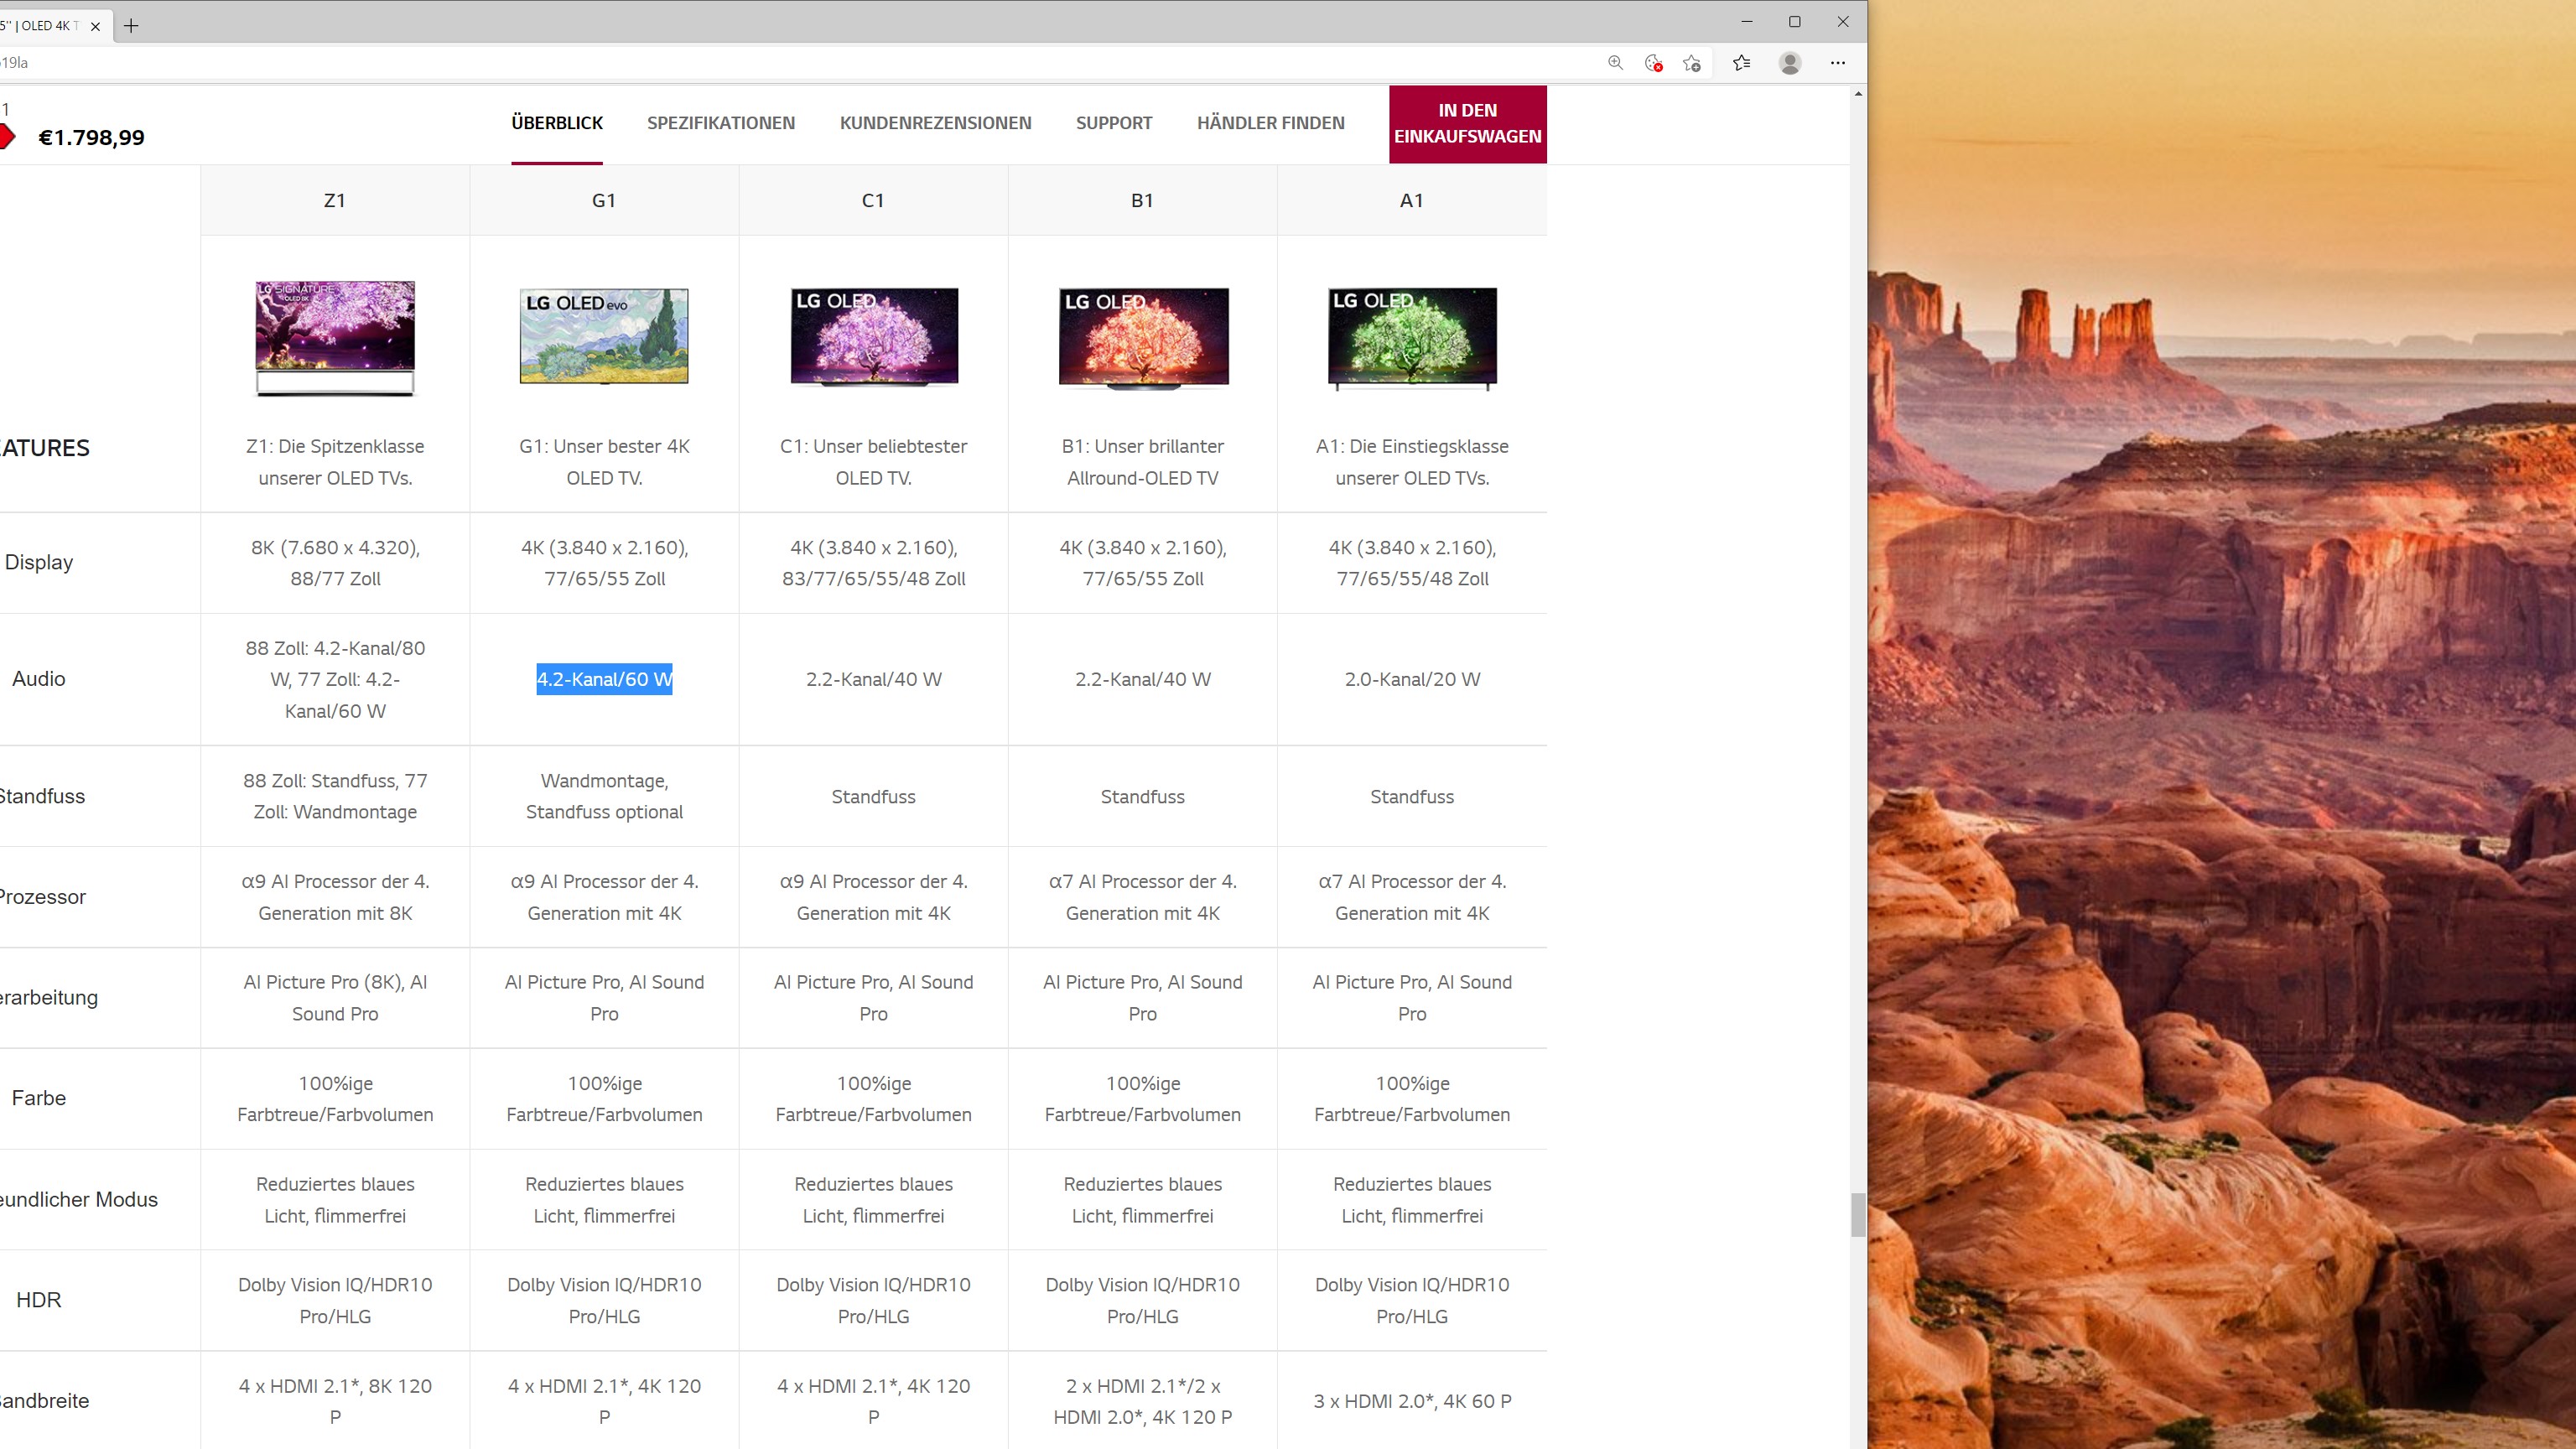Image resolution: width=2576 pixels, height=1449 pixels.
Task: Select the Überblick tab
Action: point(557,123)
